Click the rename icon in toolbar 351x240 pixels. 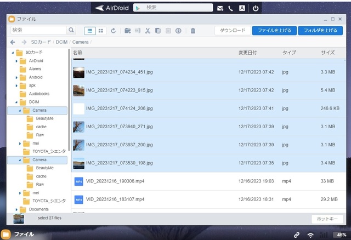click(138, 31)
